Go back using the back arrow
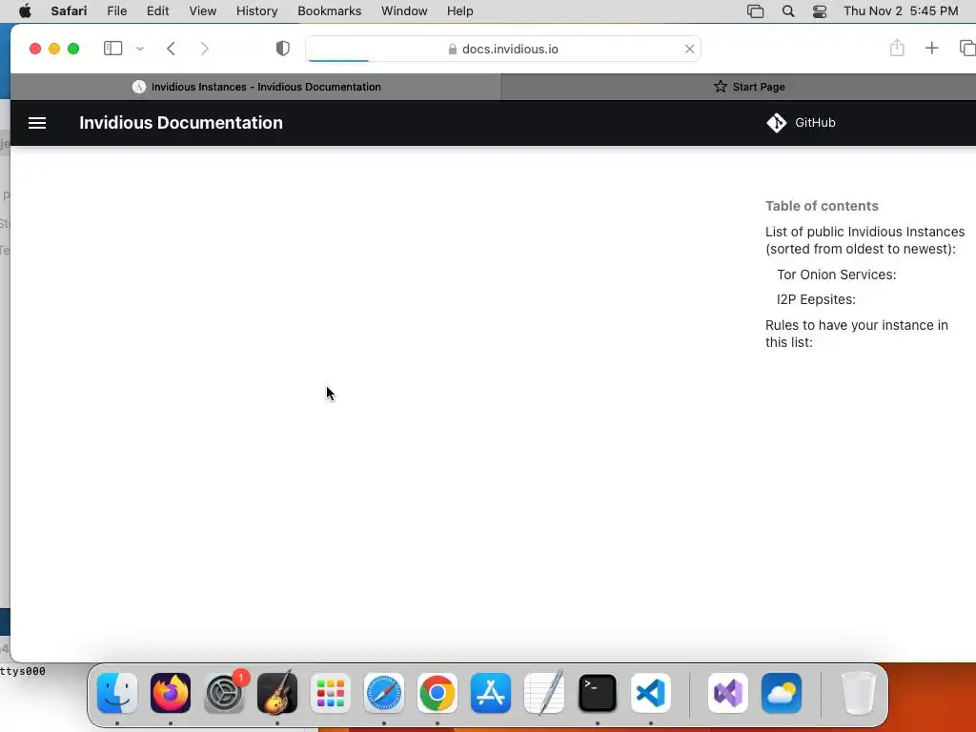The image size is (976, 732). tap(172, 49)
